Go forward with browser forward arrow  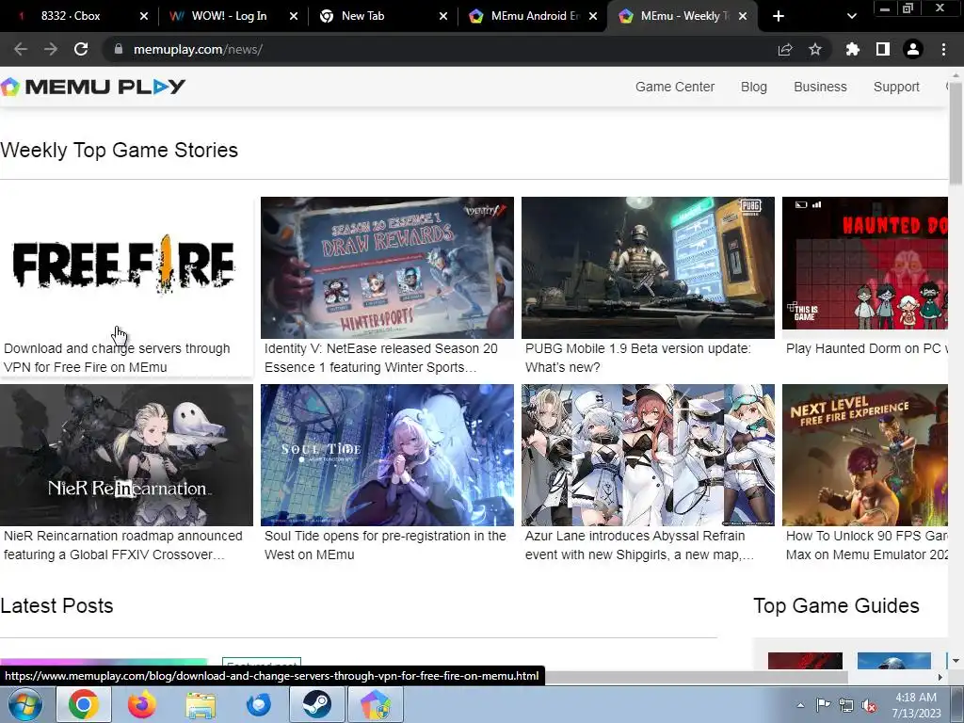[51, 49]
